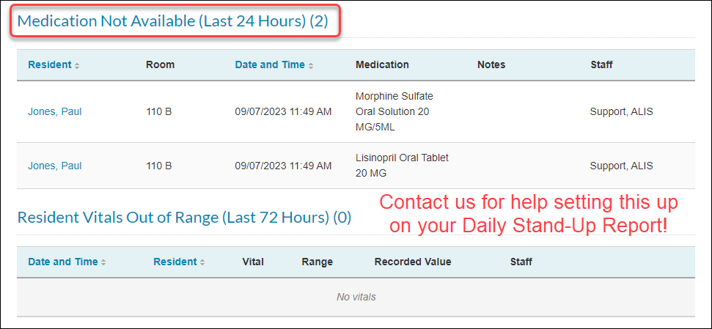This screenshot has width=712, height=329.
Task: Select room 110 B in the Morphine row
Action: pos(159,111)
